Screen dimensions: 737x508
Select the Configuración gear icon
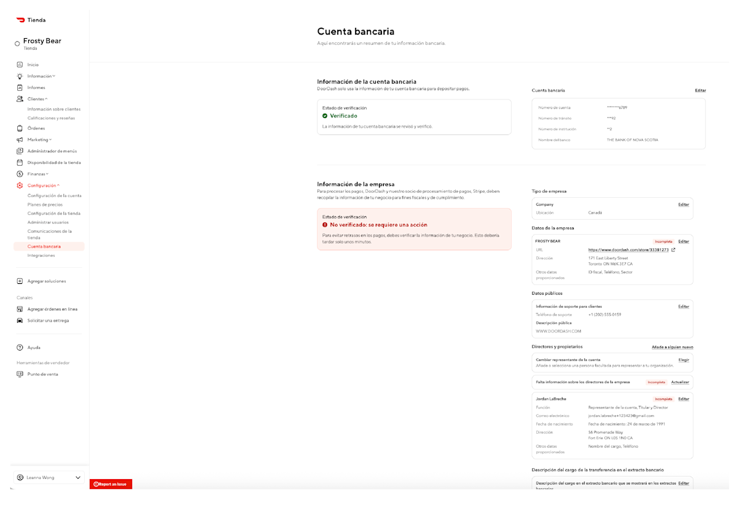coord(19,184)
